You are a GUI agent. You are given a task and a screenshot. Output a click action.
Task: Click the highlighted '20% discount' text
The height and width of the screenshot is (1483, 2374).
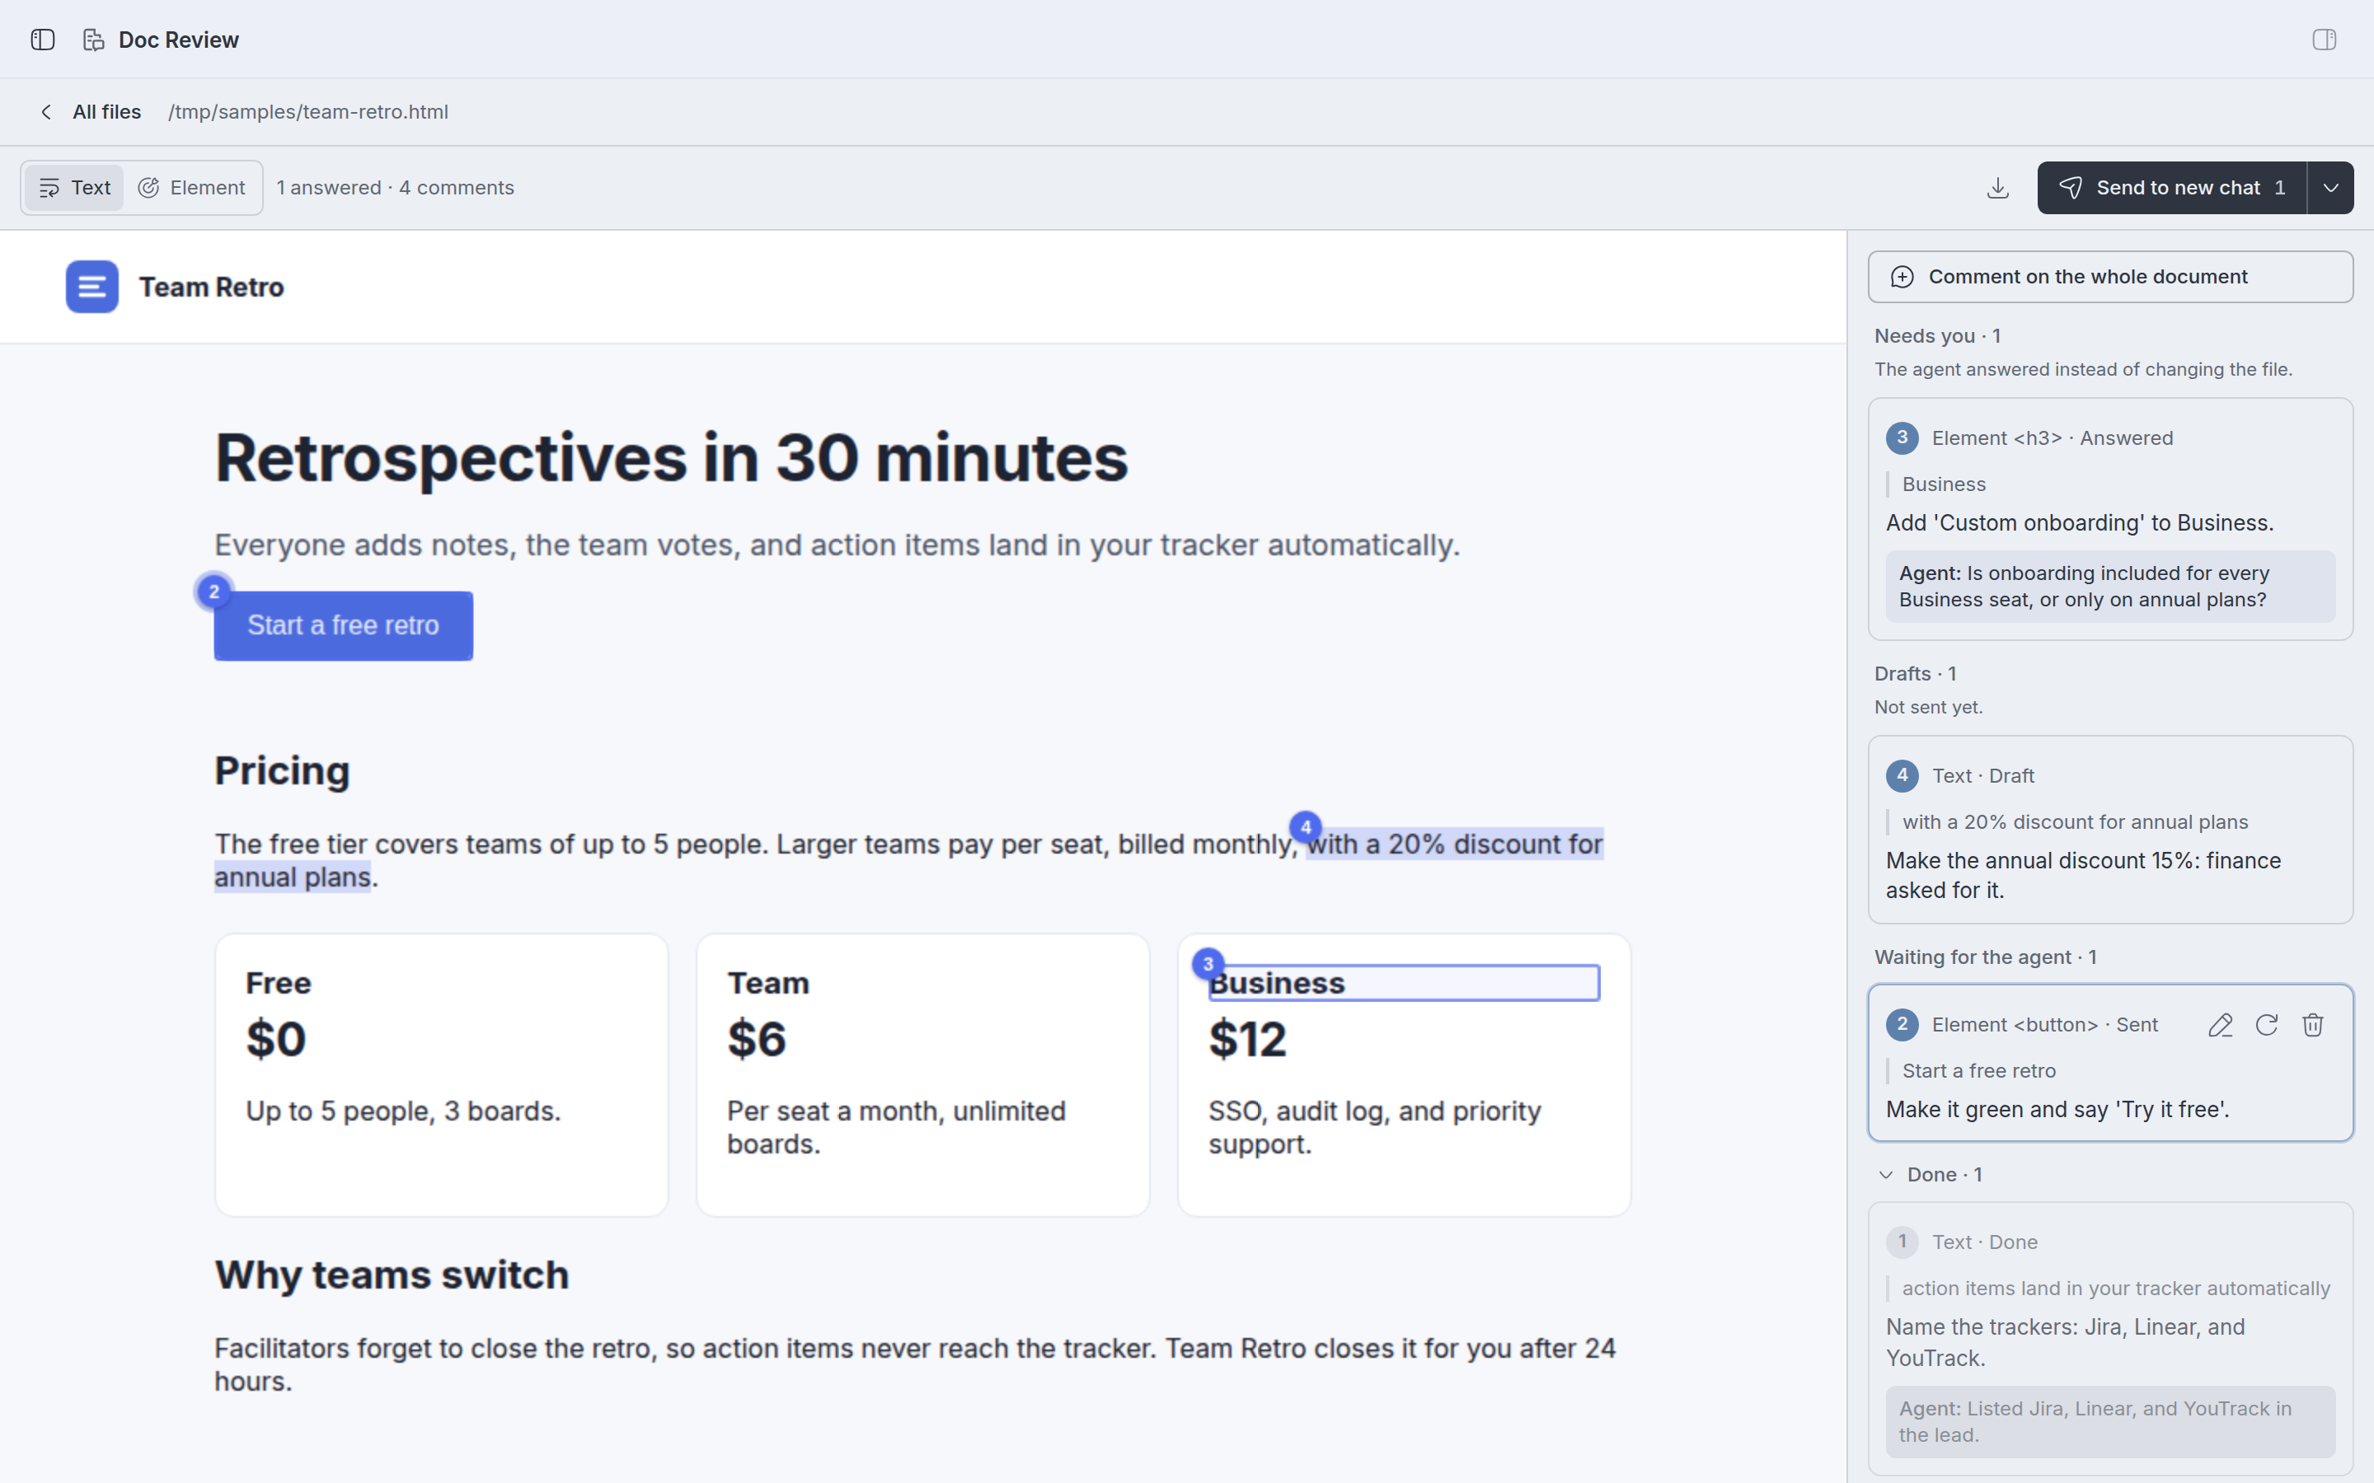(1455, 844)
